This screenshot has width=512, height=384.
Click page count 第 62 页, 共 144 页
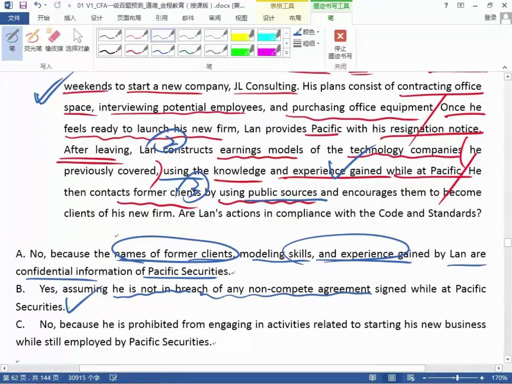coord(31,378)
